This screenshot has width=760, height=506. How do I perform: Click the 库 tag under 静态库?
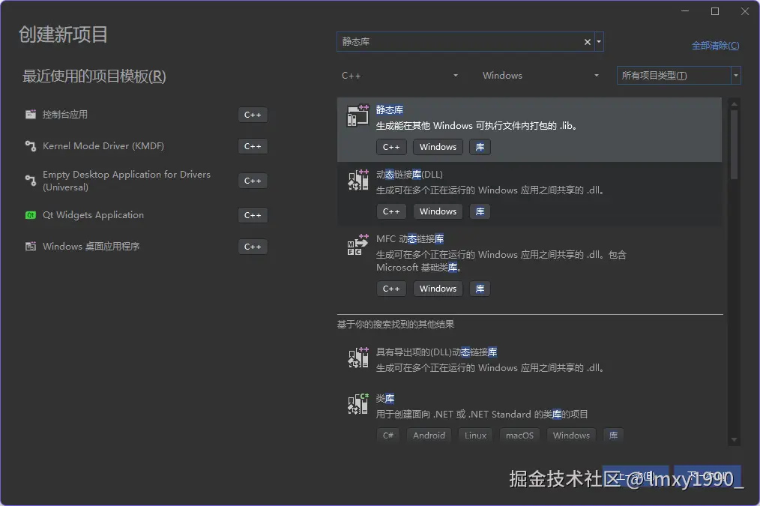tap(480, 147)
